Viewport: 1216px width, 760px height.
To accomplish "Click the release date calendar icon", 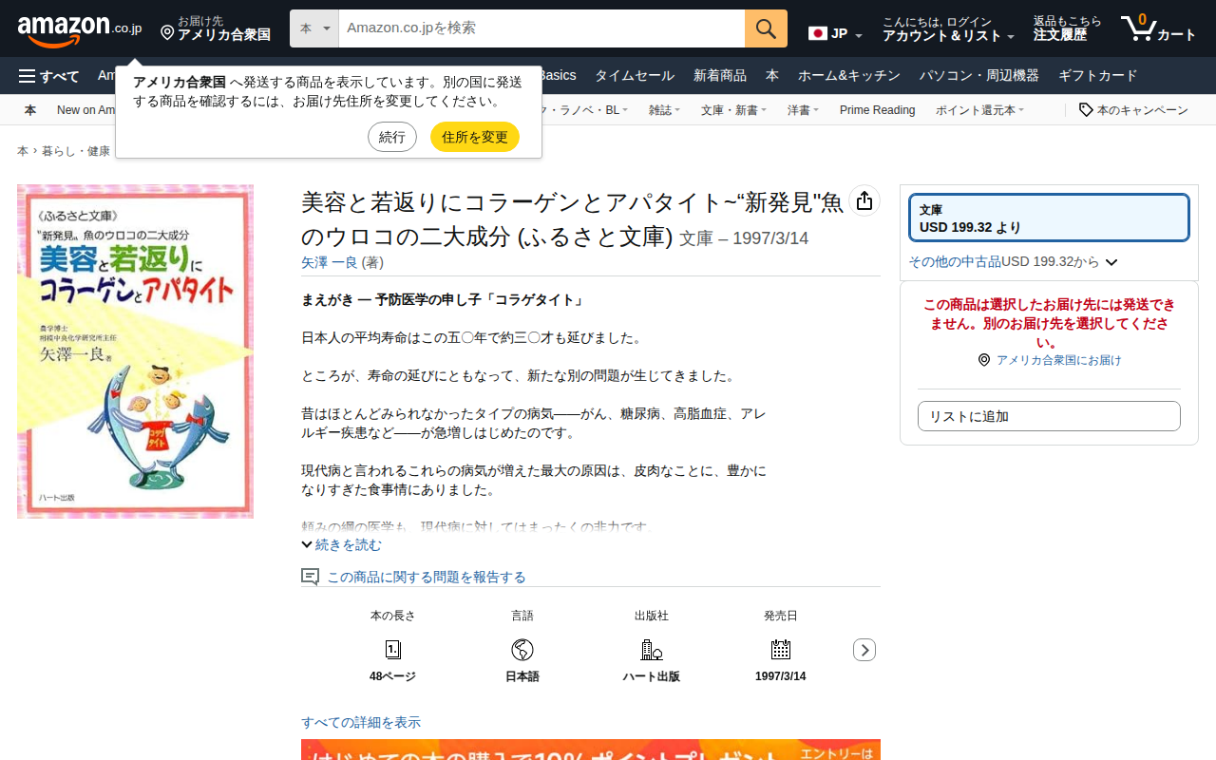I will tap(781, 650).
